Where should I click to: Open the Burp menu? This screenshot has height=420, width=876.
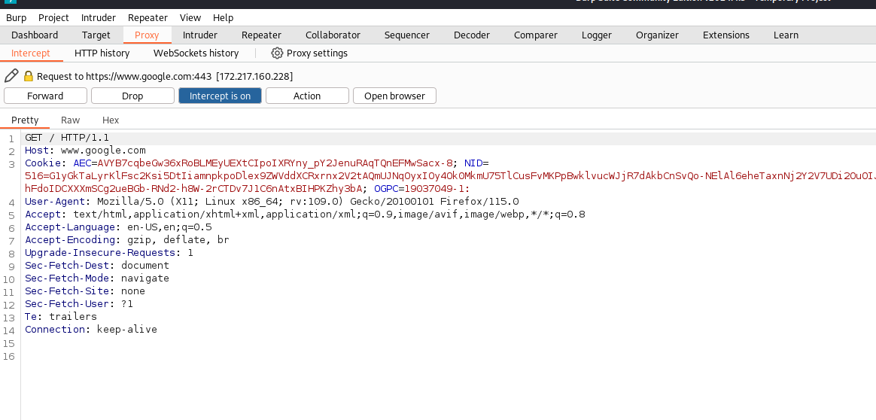(x=17, y=18)
